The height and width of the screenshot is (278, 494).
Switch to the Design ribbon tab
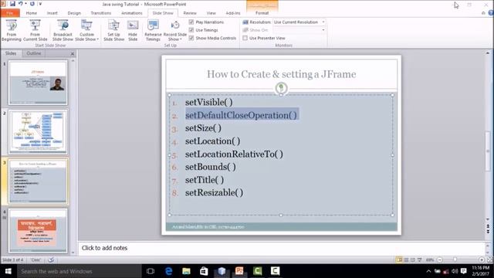(x=74, y=13)
